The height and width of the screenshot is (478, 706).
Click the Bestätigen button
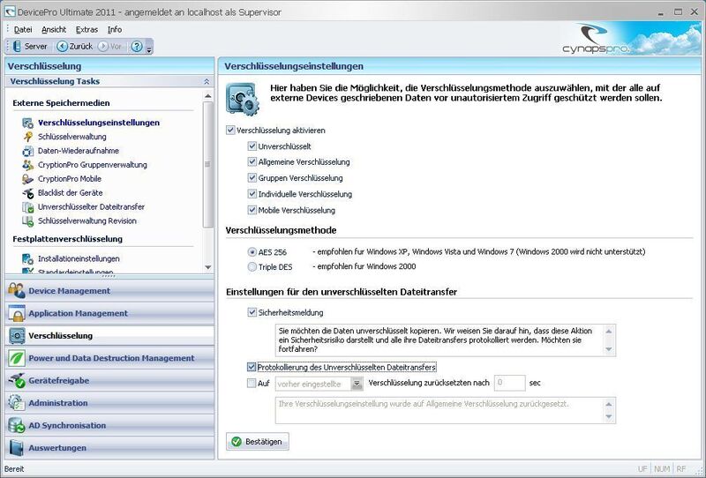point(258,442)
